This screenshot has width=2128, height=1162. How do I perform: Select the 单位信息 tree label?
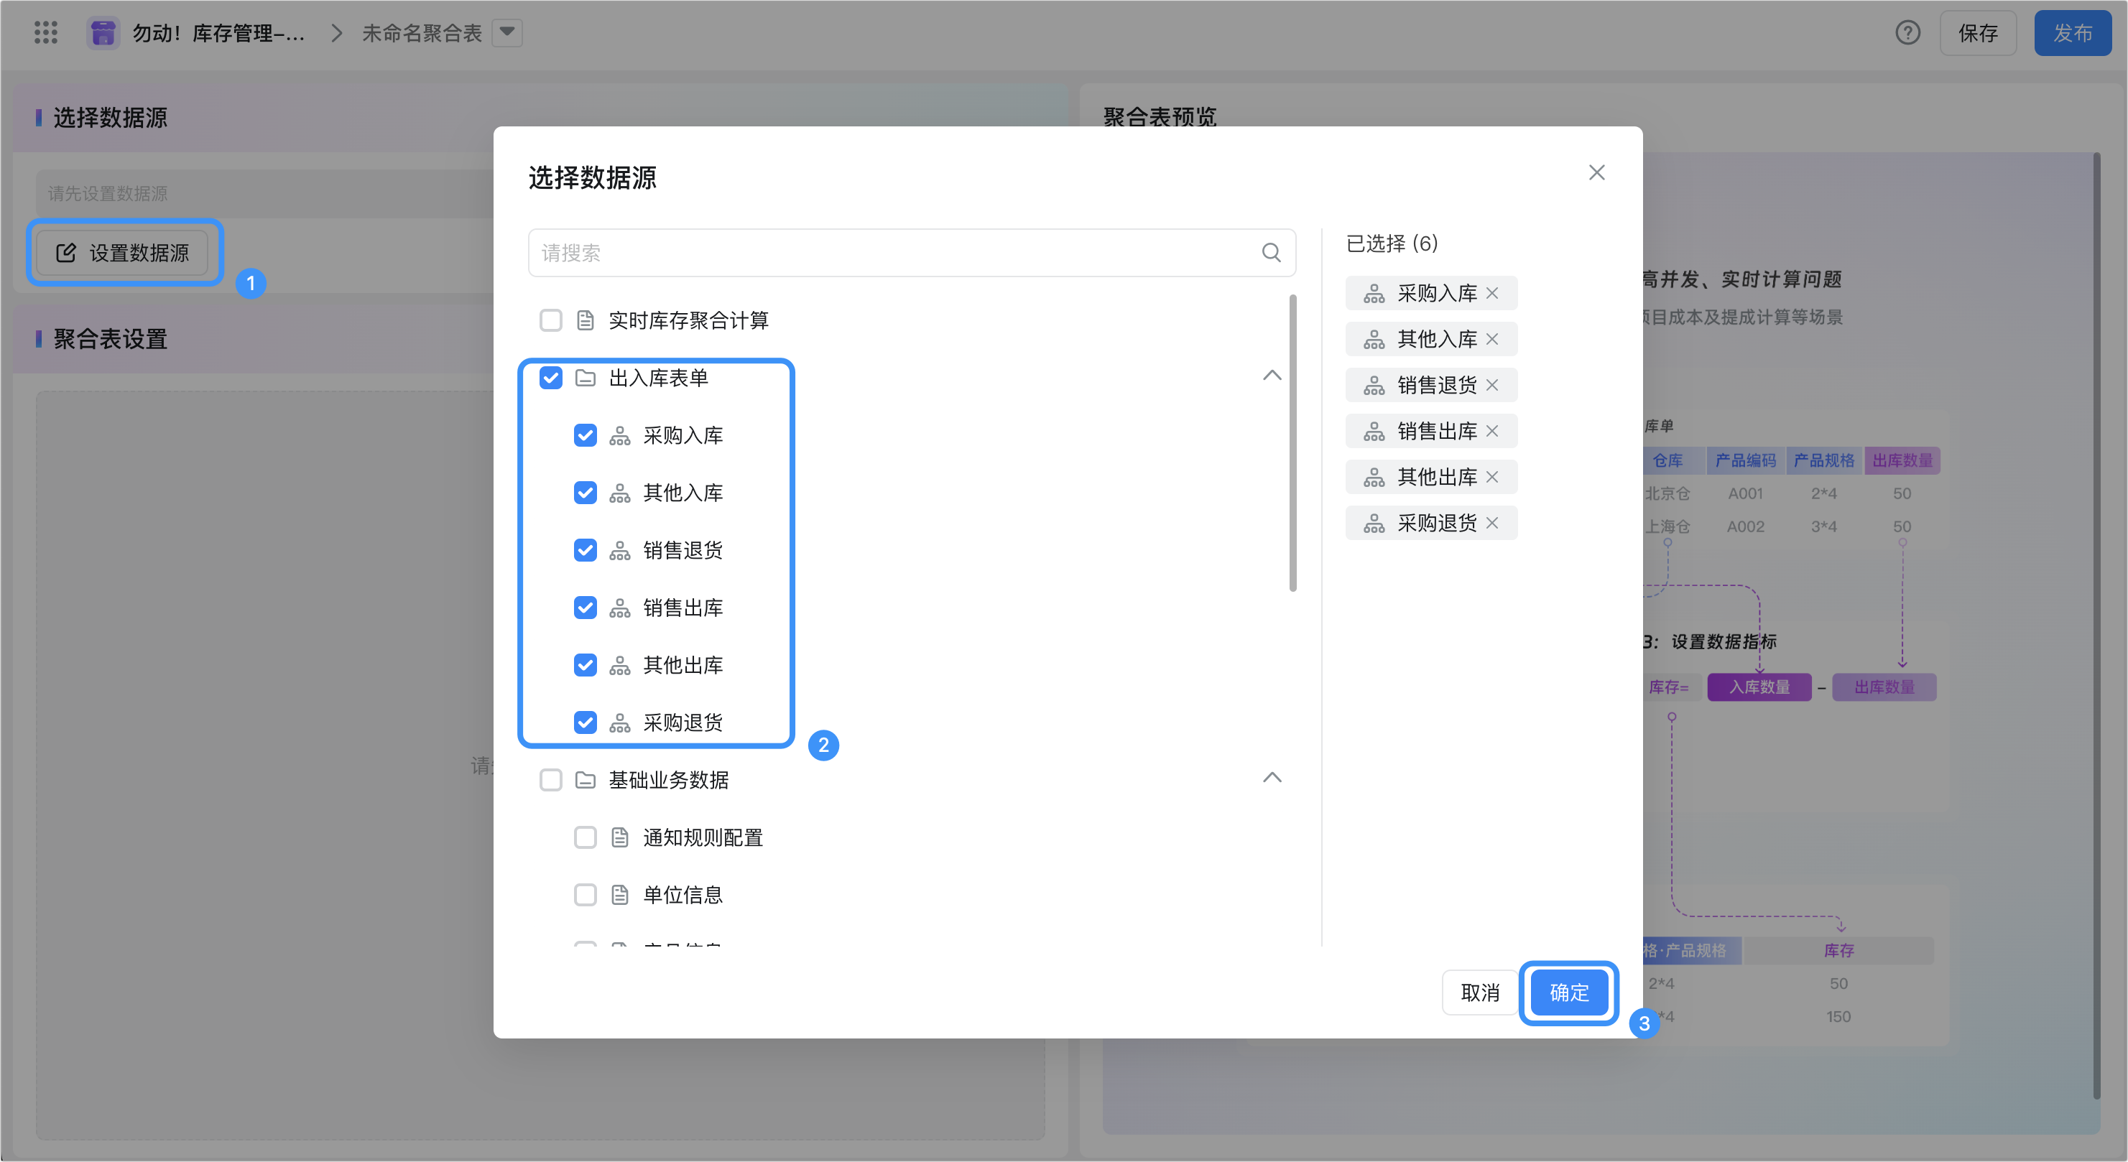(x=683, y=896)
